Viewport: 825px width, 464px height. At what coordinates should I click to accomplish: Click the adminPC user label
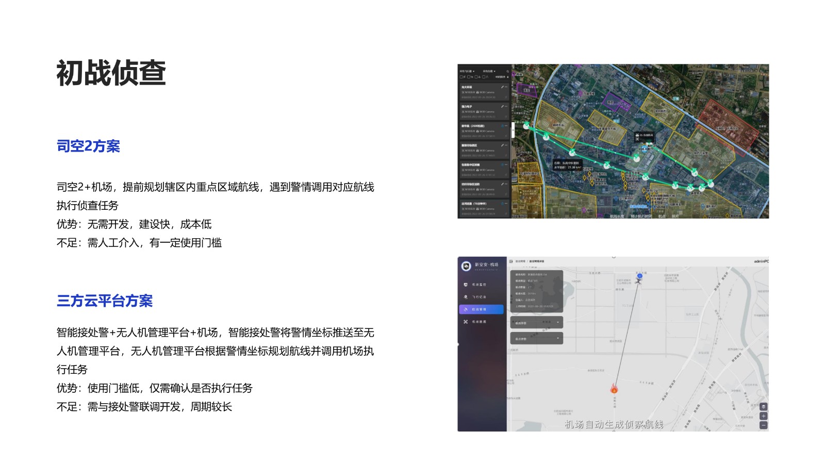[x=761, y=261]
